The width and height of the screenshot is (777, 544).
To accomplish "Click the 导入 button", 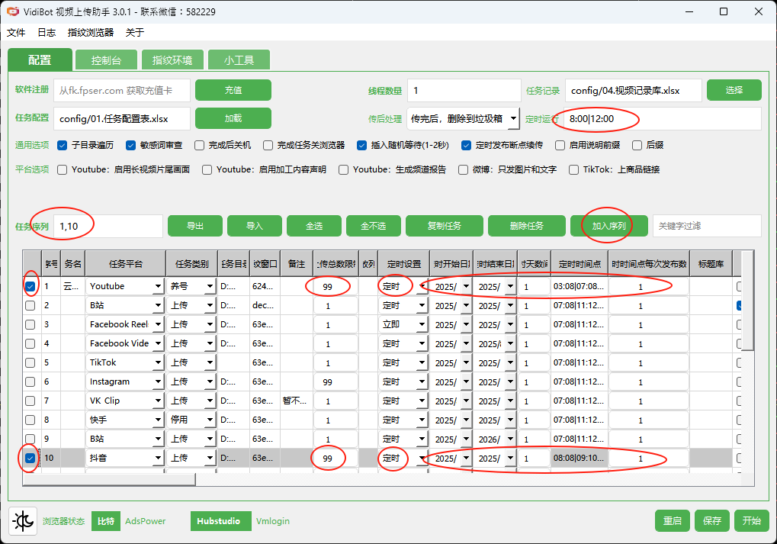I will [x=255, y=226].
